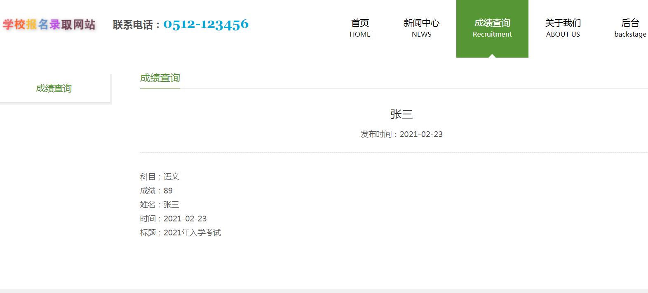
Task: Go to 新闻中心 NEWS page
Action: 421,28
